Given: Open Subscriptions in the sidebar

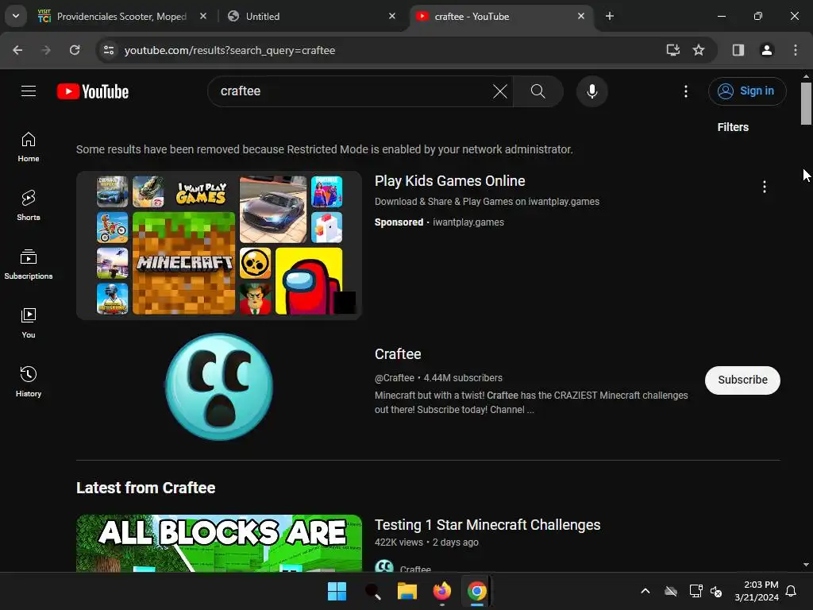Looking at the screenshot, I should [x=29, y=264].
